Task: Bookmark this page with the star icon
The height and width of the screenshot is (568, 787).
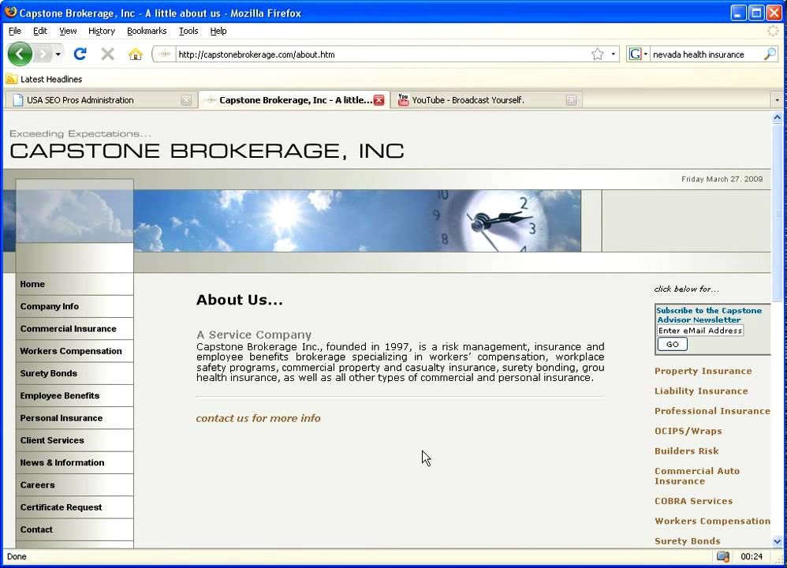Action: pyautogui.click(x=597, y=54)
